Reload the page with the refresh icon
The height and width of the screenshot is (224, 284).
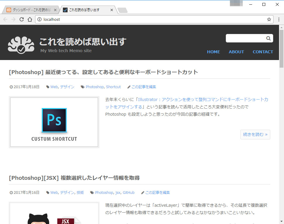point(22,19)
